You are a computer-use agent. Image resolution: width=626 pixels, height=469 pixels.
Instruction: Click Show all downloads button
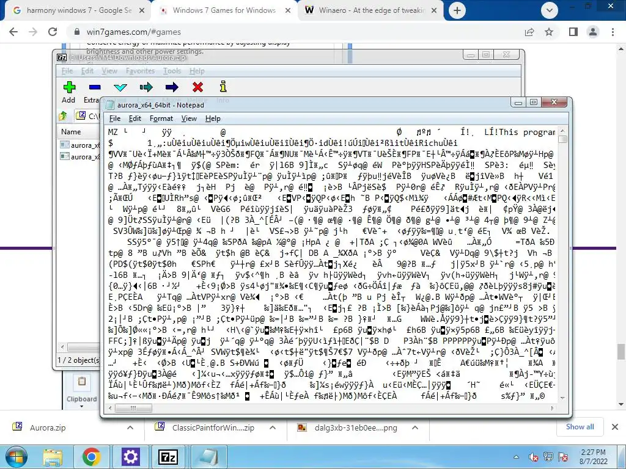click(580, 427)
